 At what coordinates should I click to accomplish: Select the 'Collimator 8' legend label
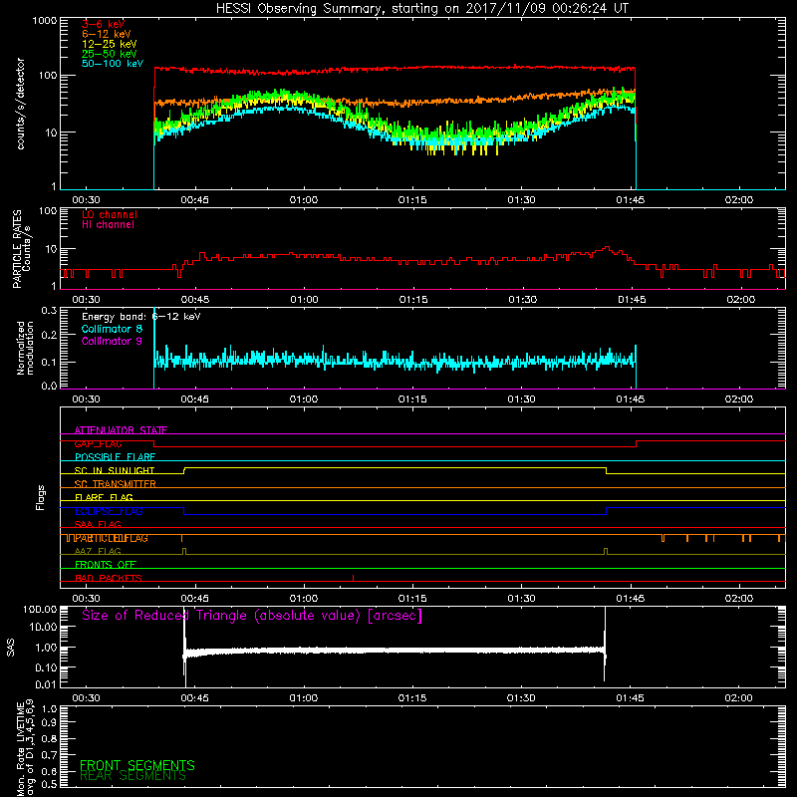pyautogui.click(x=112, y=329)
